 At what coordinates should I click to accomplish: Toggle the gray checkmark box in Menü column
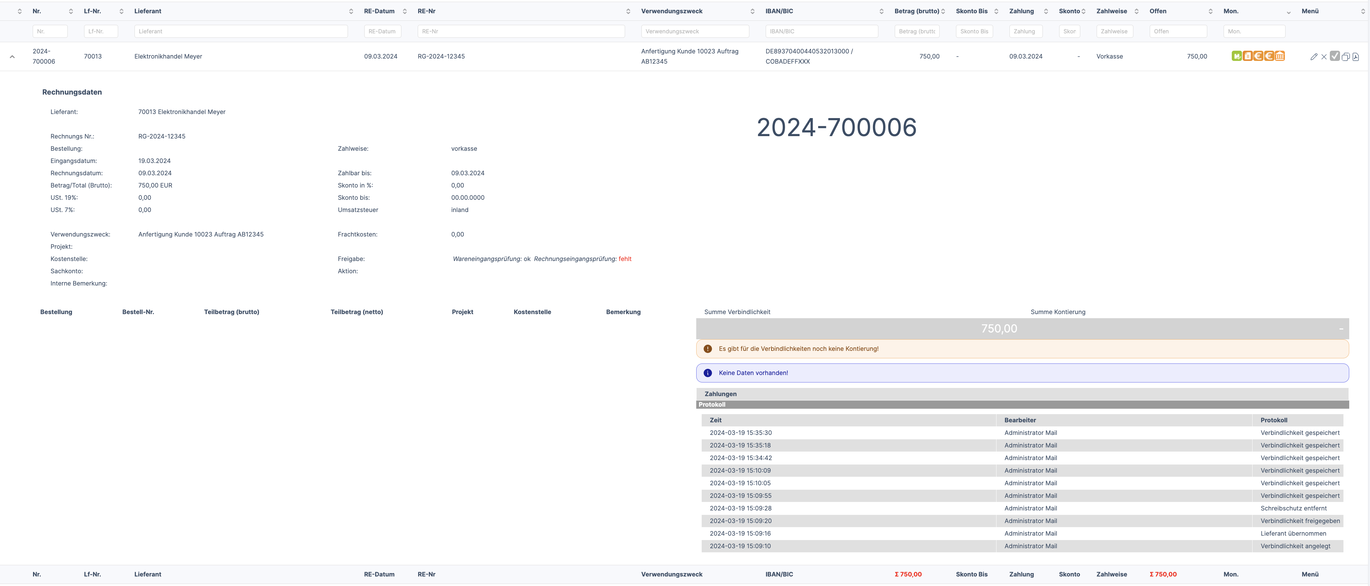click(1335, 56)
